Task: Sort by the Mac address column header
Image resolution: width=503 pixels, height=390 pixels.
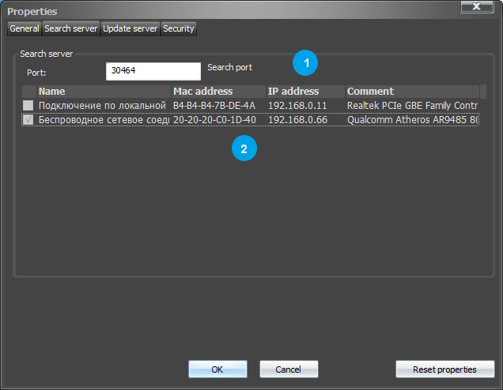Action: (219, 92)
